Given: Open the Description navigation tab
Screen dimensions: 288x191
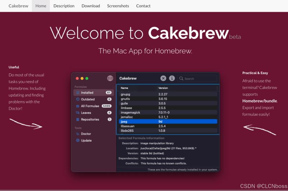Looking at the screenshot, I should coord(64,6).
